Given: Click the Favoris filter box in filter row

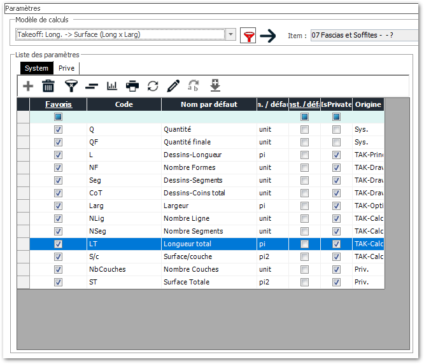Looking at the screenshot, I should [58, 117].
